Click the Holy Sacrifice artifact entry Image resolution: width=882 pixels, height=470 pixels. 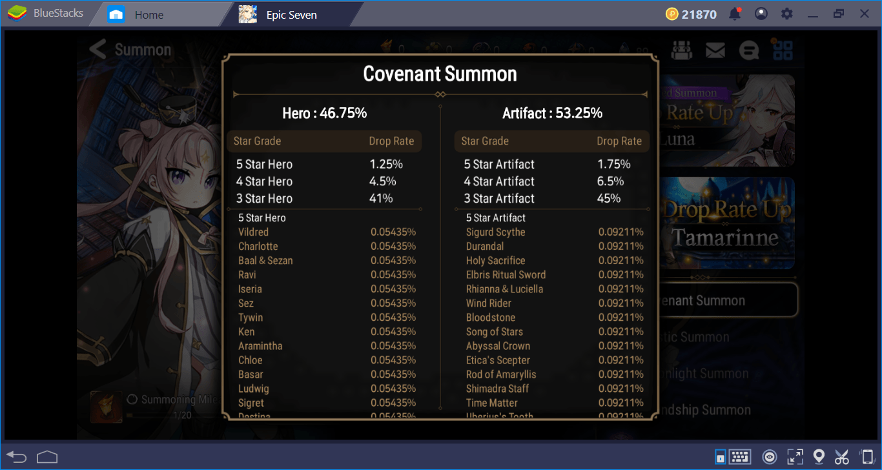click(555, 260)
